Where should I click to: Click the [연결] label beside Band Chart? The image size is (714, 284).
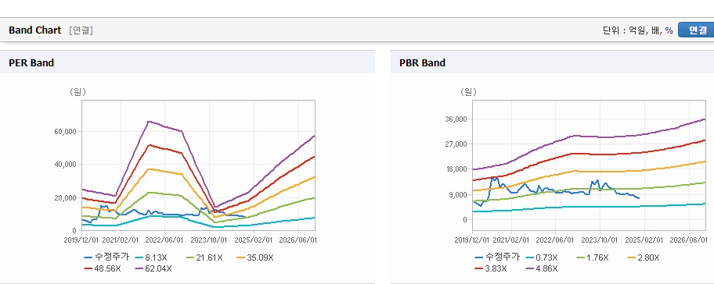[81, 30]
